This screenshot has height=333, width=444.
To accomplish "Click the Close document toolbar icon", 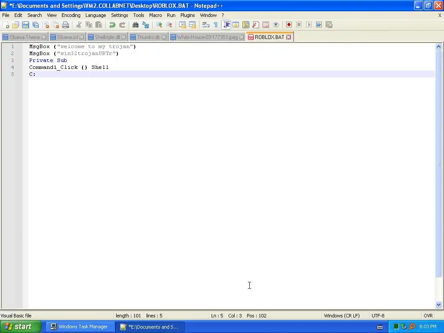I will point(46,25).
